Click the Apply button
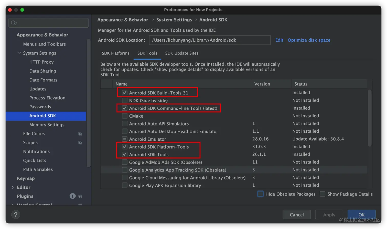 [x=329, y=215]
